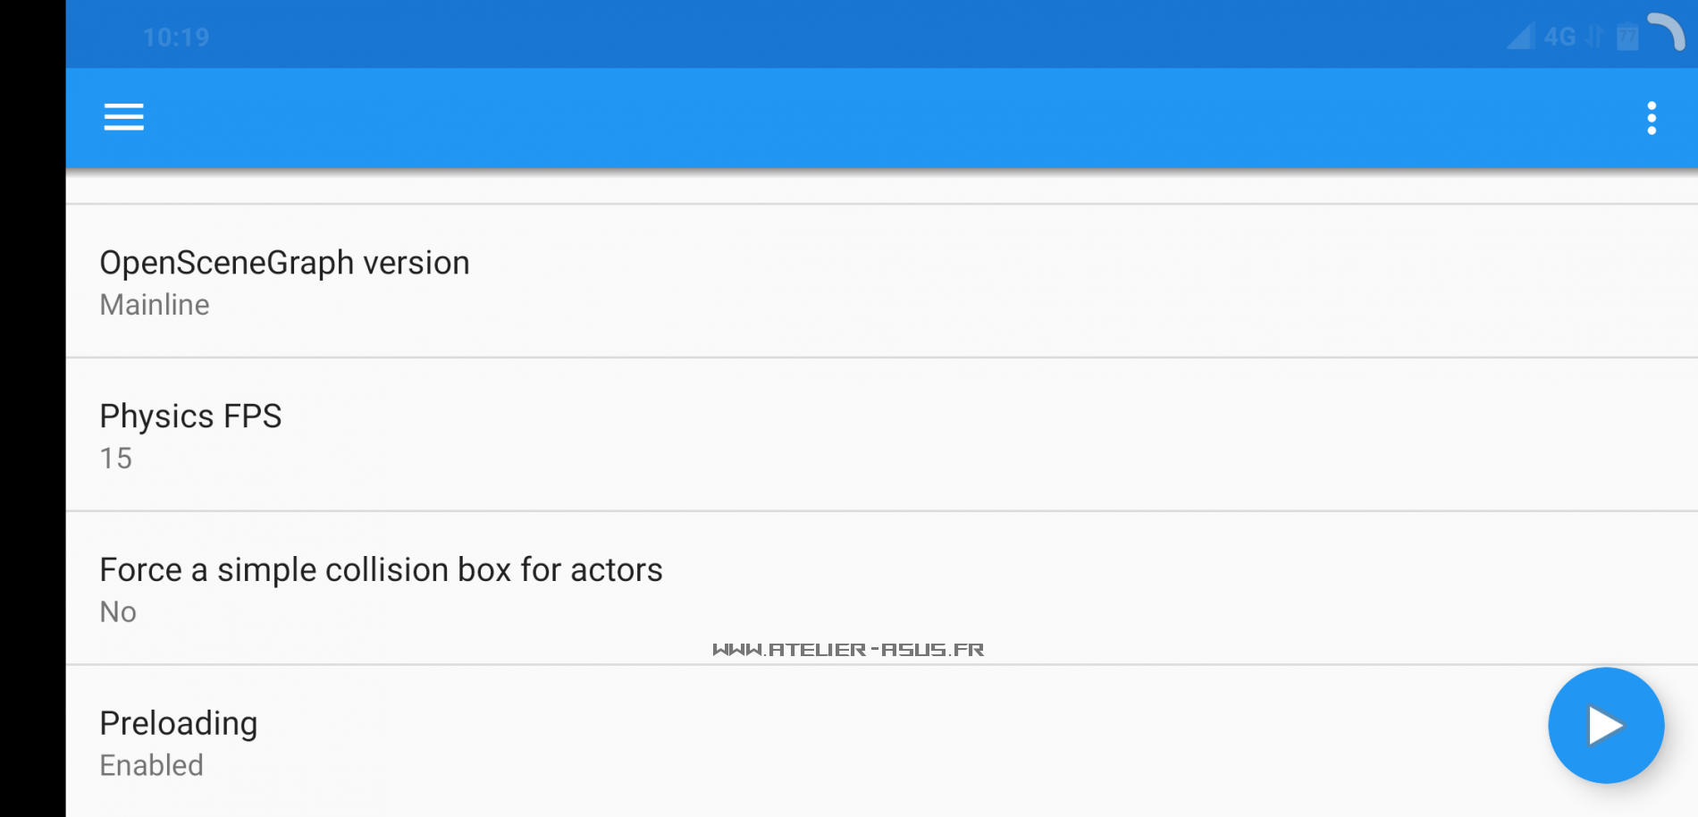Screen dimensions: 1698x817
Task: Tap the 10:19 clock in status bar
Action: 176,38
